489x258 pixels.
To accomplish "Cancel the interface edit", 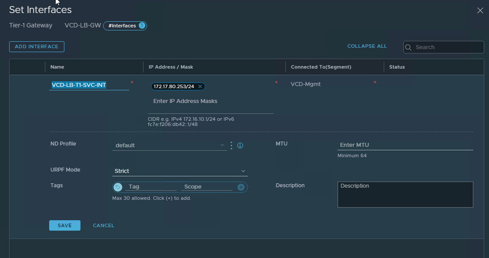I will (104, 225).
